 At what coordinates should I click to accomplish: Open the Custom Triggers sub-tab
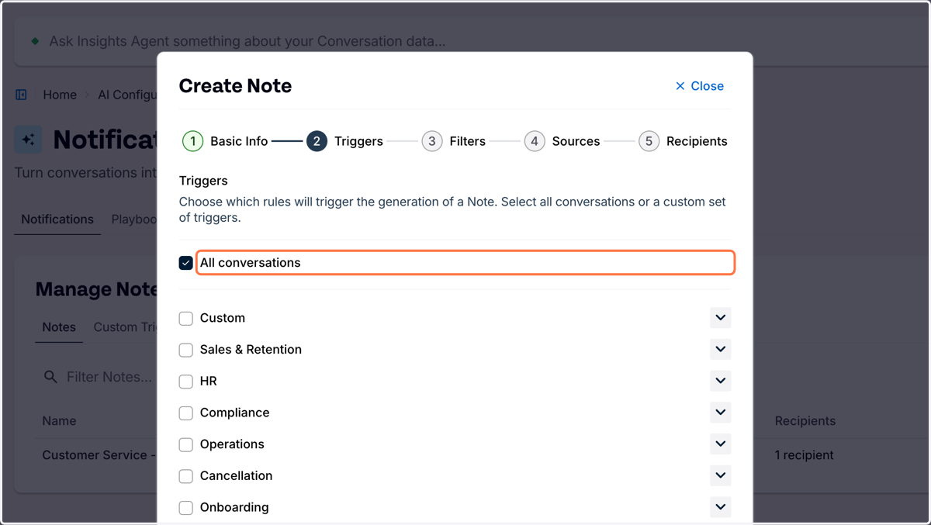[x=126, y=327]
